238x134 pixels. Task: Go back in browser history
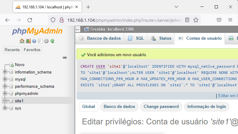pos(7,20)
